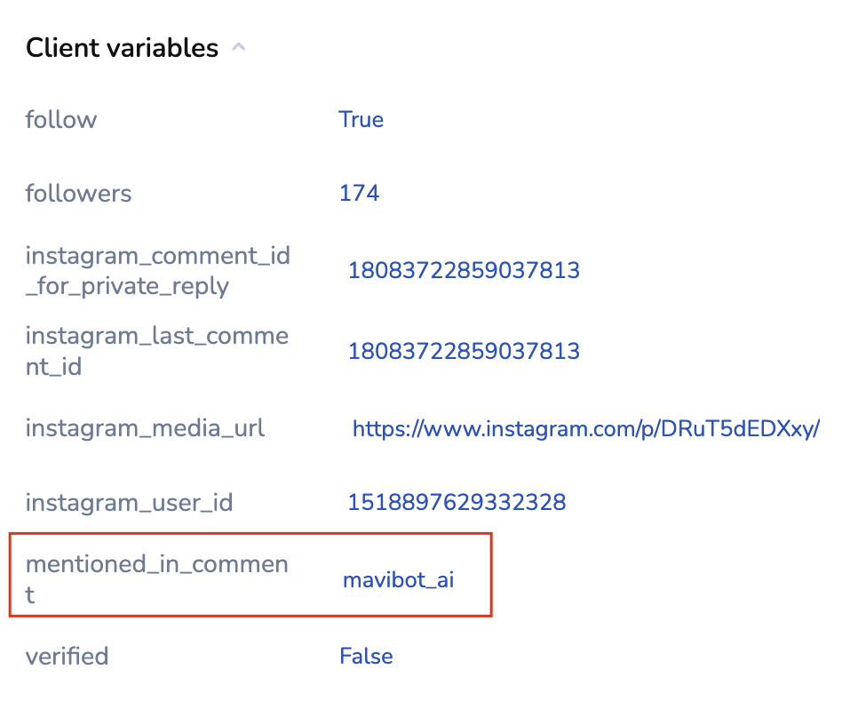Screen dimensions: 842x709
Task: Open the instagram_media_url link
Action: pos(585,430)
